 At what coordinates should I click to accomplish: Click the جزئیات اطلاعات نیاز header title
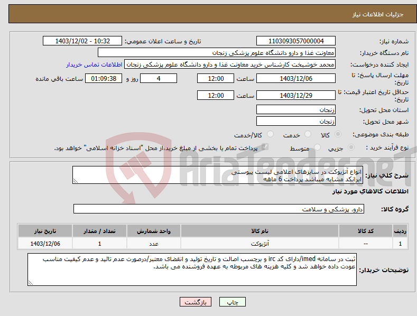pyautogui.click(x=378, y=14)
